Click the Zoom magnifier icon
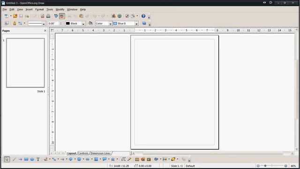 tap(133, 16)
